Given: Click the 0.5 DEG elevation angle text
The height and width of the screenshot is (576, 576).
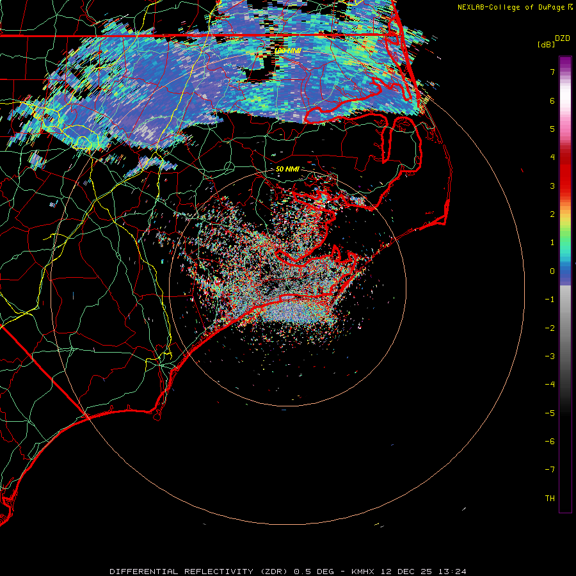Looking at the screenshot, I should tap(314, 572).
